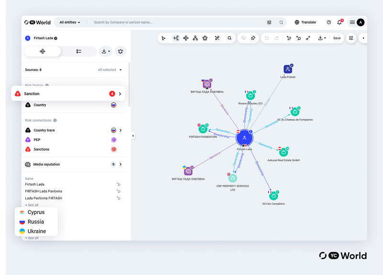Switch to the graph view toggle
This screenshot has width=383, height=275.
click(43, 51)
